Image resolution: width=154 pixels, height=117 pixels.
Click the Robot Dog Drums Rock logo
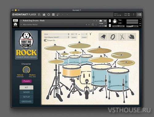26,45
